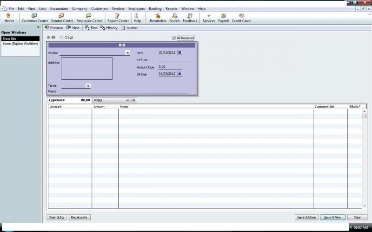This screenshot has width=372, height=232.
Task: Open the Banking menu
Action: (x=155, y=9)
